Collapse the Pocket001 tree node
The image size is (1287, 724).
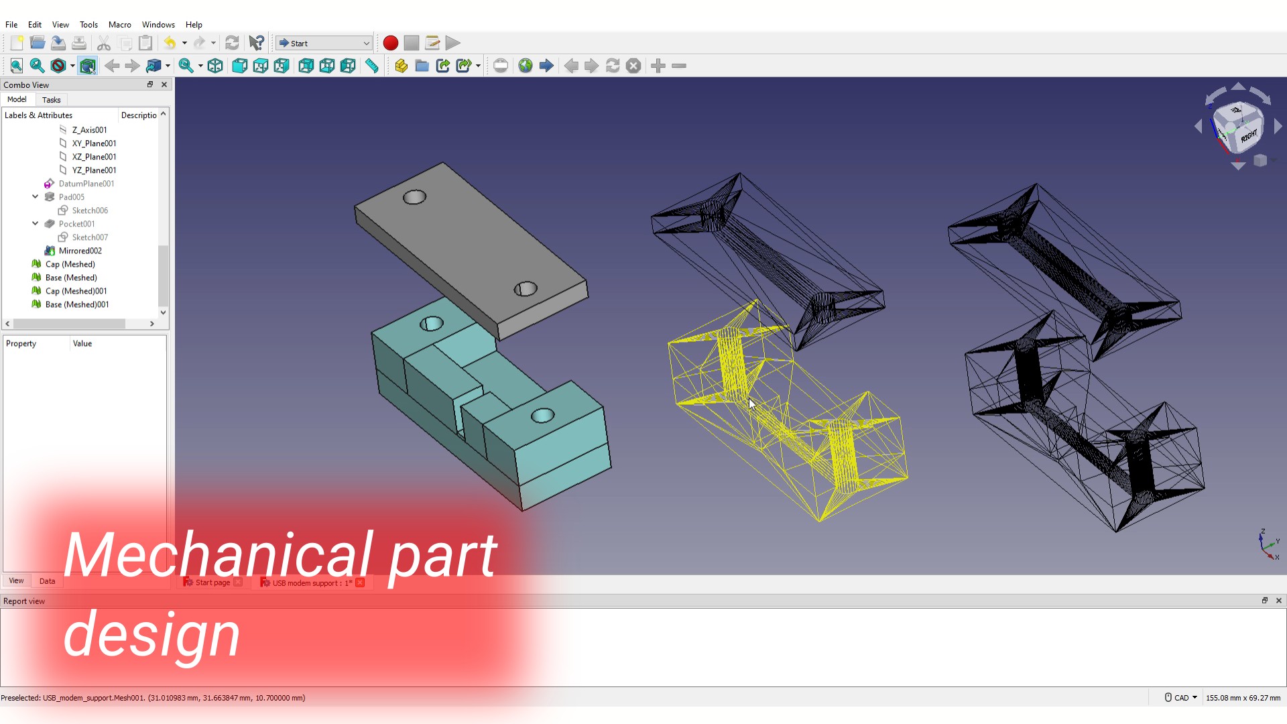[36, 224]
